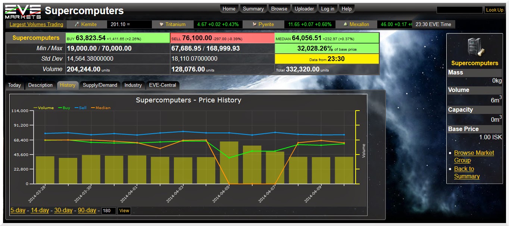Open the Supply/Demand tab
Viewport: 509px width, 226px height.
(x=100, y=85)
